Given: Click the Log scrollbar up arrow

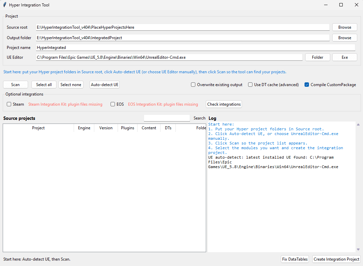Looking at the screenshot, I should [x=358, y=125].
